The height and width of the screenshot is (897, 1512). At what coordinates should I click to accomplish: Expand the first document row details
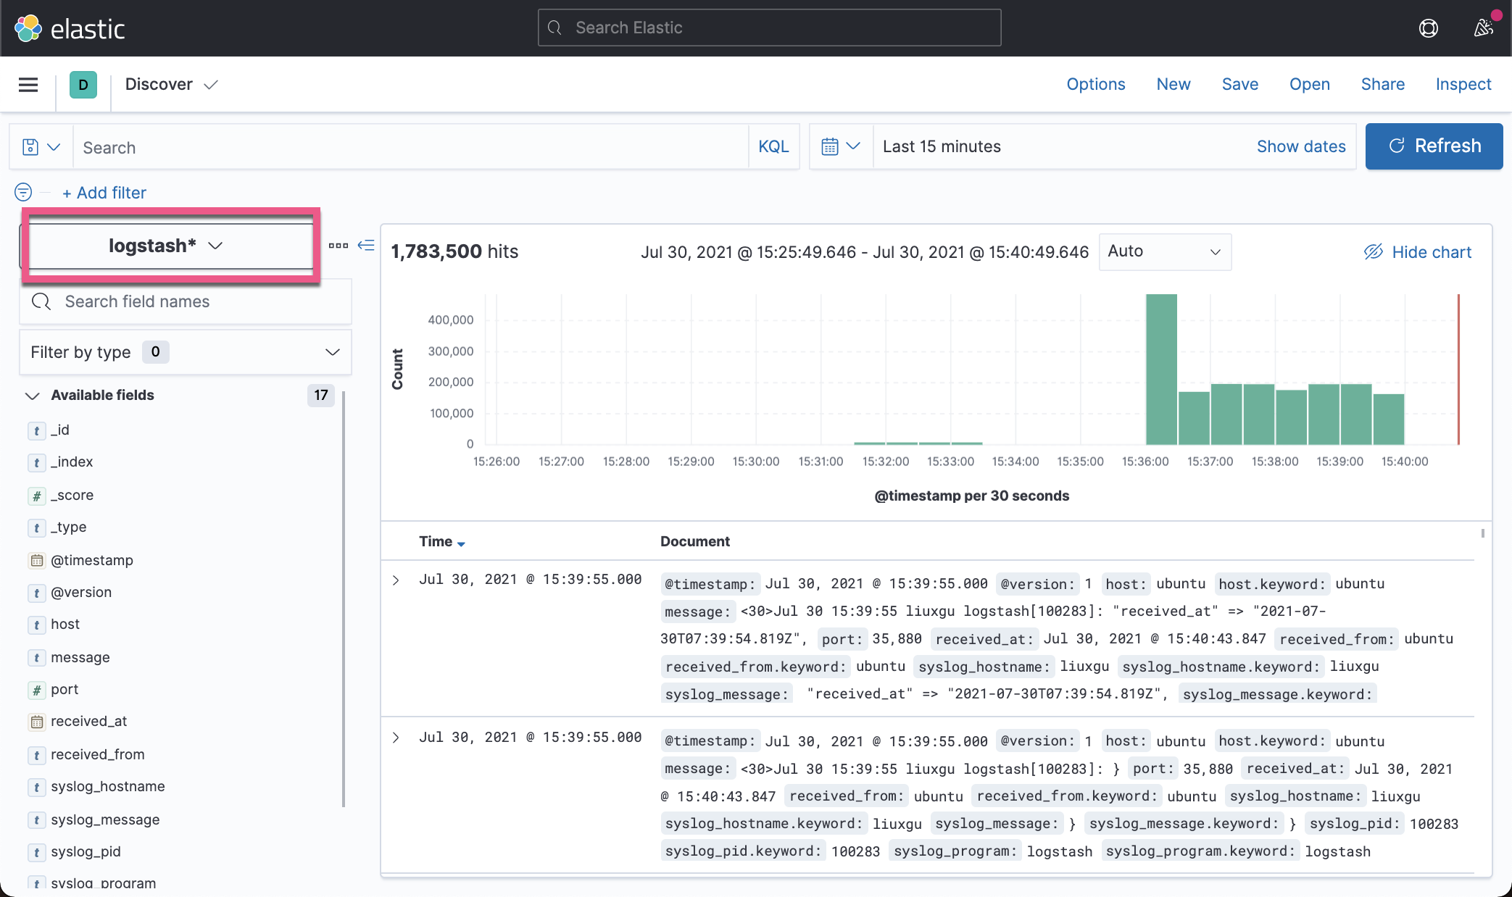(x=396, y=580)
